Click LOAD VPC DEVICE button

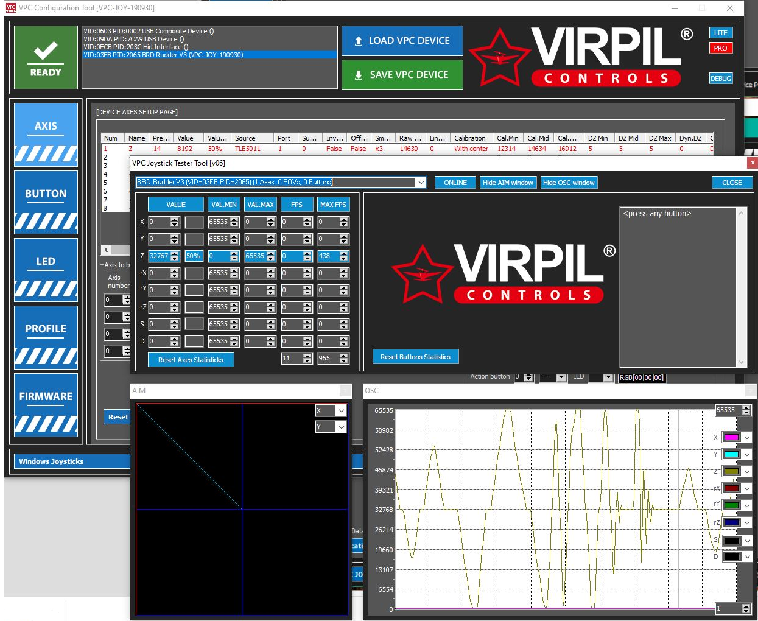tap(402, 41)
